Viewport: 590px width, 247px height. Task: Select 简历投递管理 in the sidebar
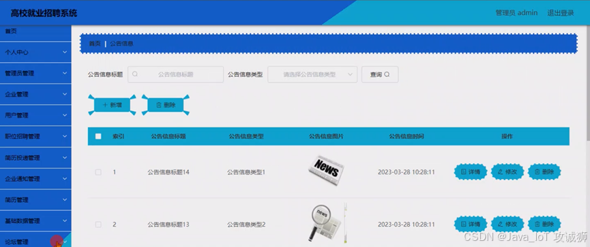(x=35, y=158)
